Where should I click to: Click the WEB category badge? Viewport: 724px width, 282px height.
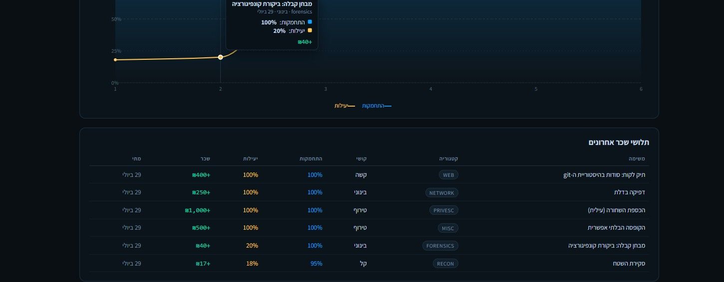click(448, 175)
